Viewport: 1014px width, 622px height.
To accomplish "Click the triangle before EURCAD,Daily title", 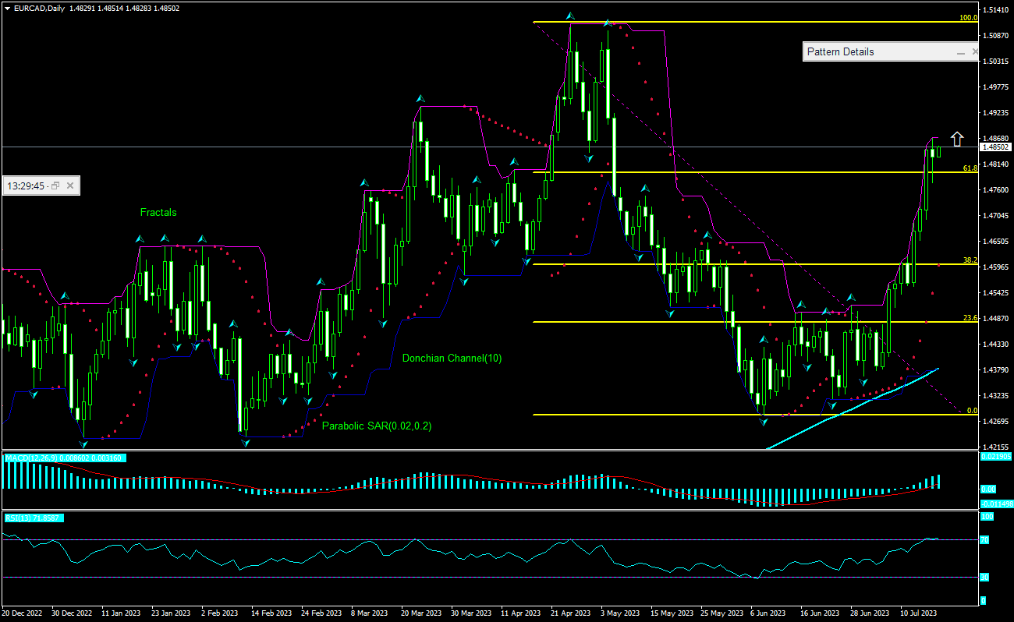I will click(x=7, y=9).
